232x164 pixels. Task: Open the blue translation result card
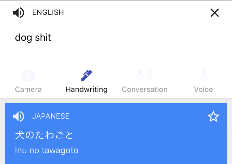click(116, 133)
